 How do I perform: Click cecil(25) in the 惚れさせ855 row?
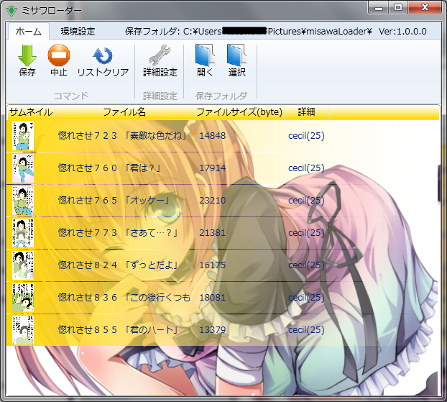click(x=306, y=330)
